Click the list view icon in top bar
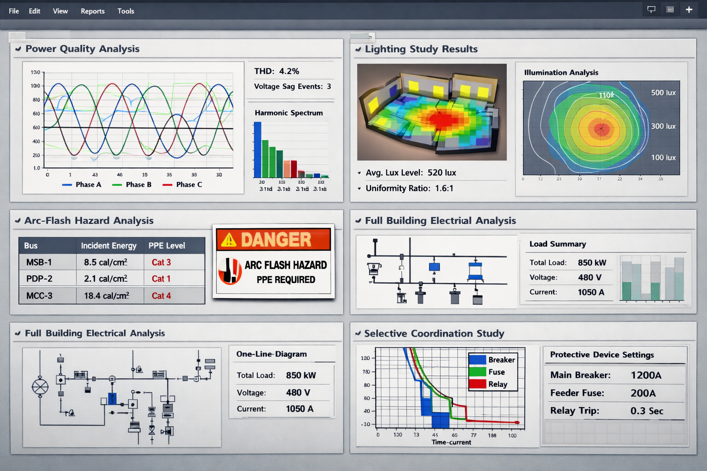This screenshot has width=707, height=471. (670, 9)
